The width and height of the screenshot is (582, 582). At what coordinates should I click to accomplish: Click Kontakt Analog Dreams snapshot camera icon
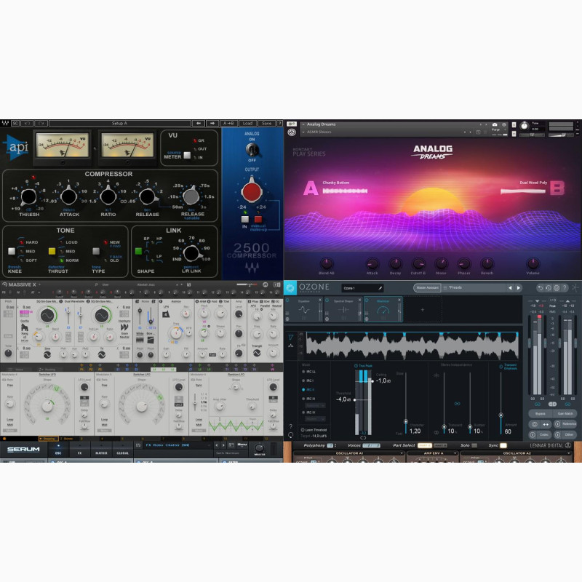[495, 124]
